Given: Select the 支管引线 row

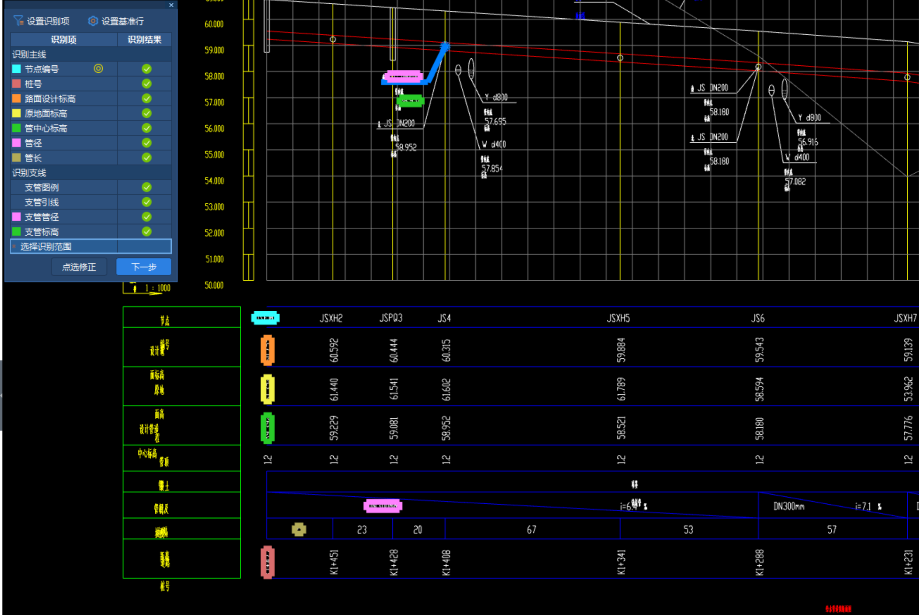Looking at the screenshot, I should point(42,202).
